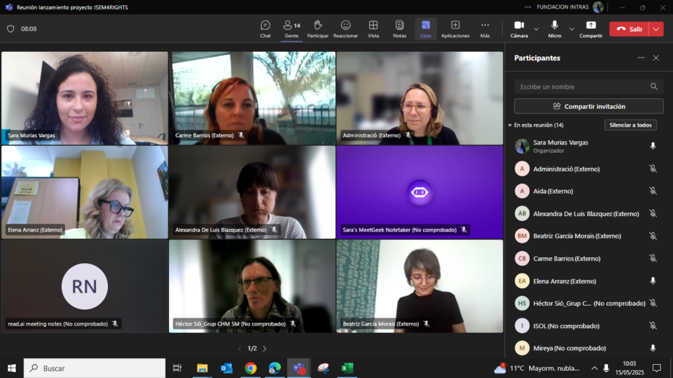Viewport: 673px width, 378px height.
Task: Click the Compartir screen share icon
Action: (590, 28)
